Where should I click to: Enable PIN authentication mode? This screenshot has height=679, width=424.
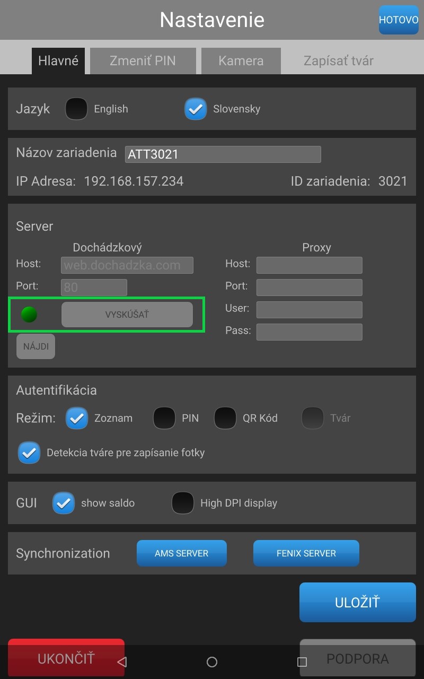point(164,418)
